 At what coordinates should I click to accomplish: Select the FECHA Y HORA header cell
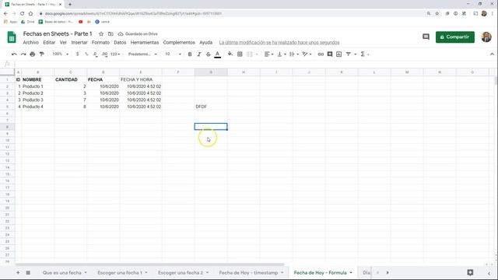[141, 79]
